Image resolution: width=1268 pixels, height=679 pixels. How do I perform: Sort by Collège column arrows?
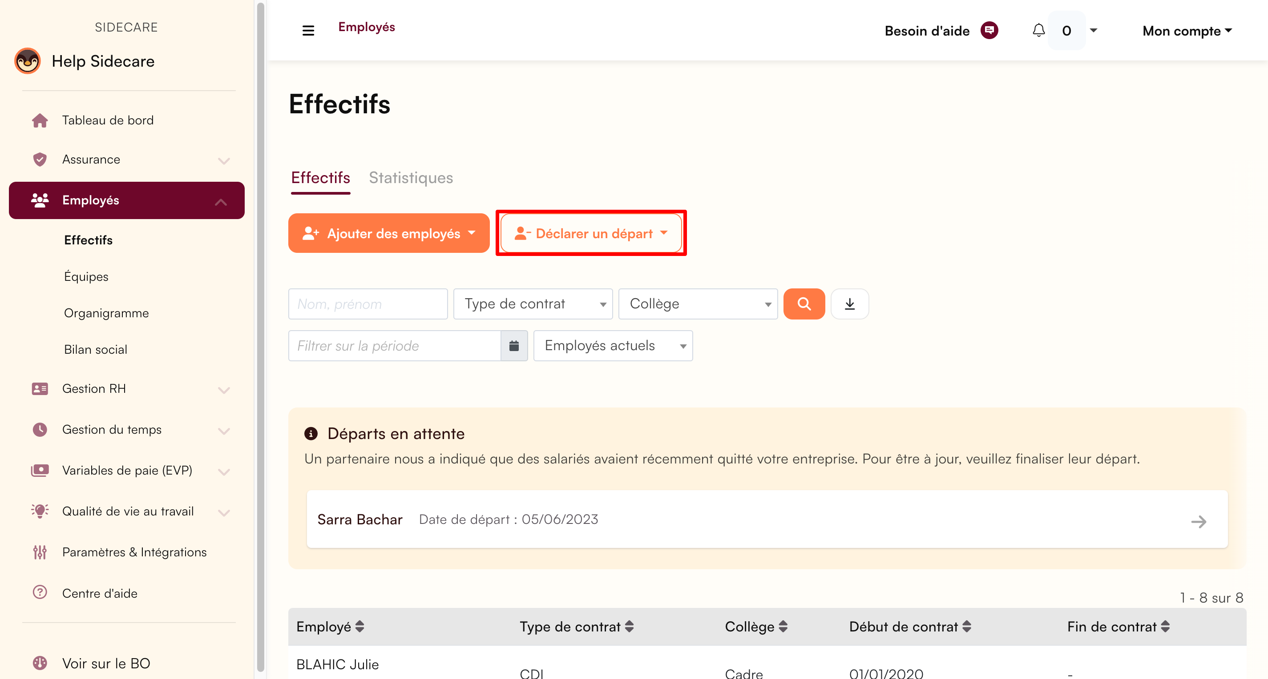[x=783, y=627]
